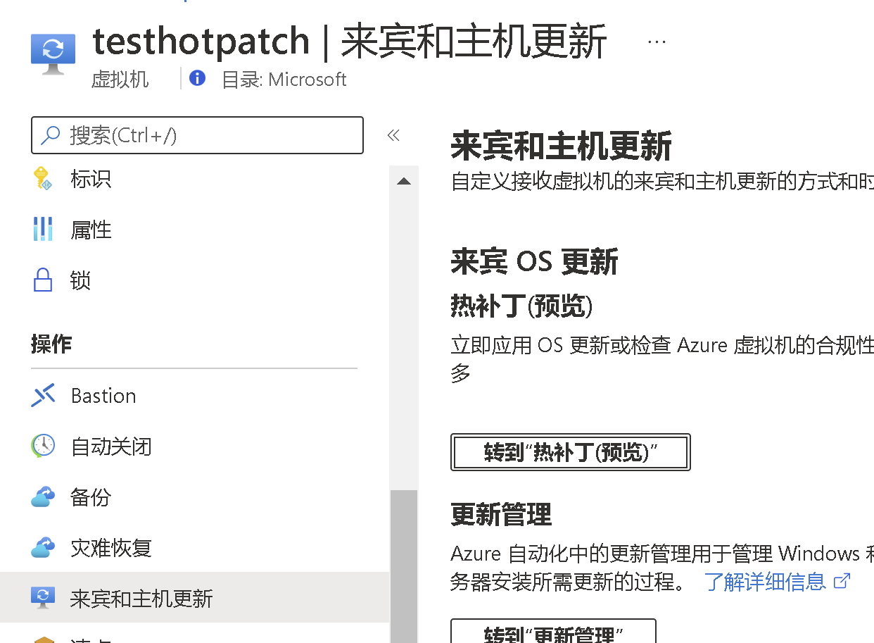Viewport: 874px width, 643px height.
Task: Go to 备份 menu entry
Action: [x=91, y=497]
